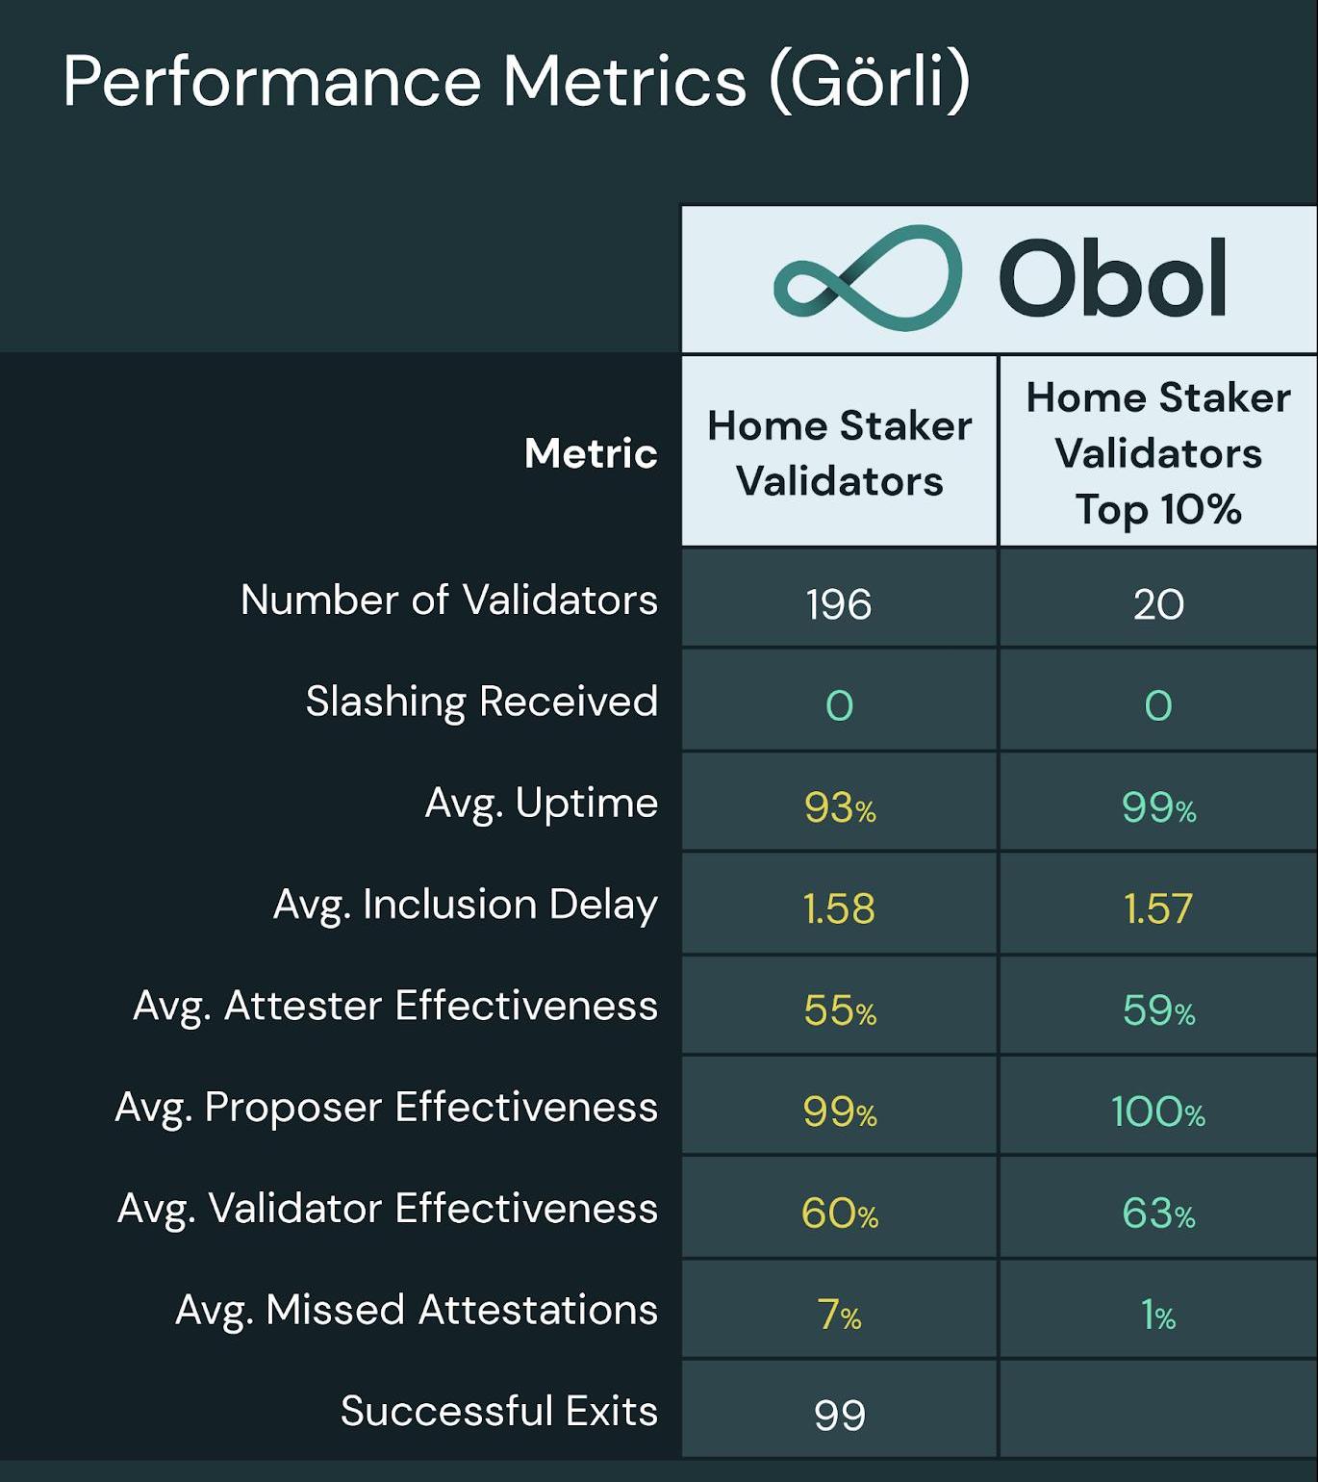
Task: Select the Slashing Received row label
Action: pos(482,702)
